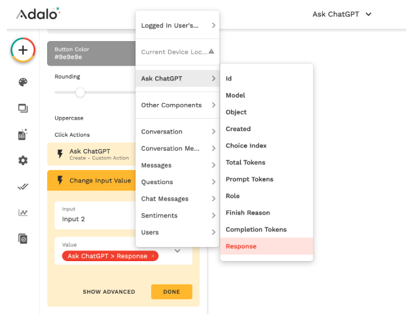409x314 pixels.
Task: Click the DONE button
Action: [171, 291]
